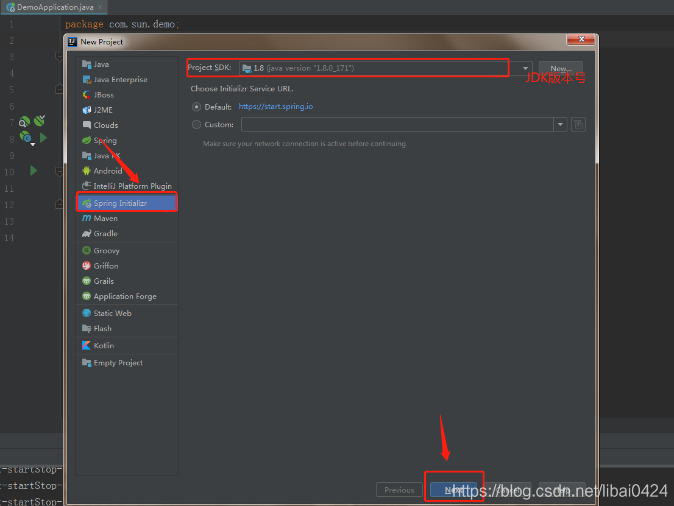Click the Next button
Screen dimensions: 674x506
[454, 490]
